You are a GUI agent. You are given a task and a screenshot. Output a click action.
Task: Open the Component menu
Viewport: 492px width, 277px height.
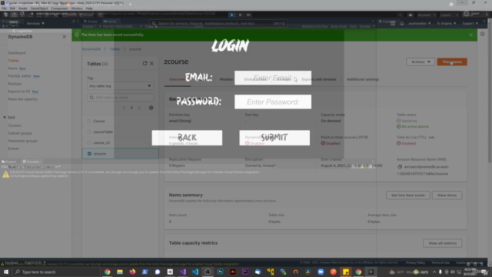pyautogui.click(x=59, y=8)
